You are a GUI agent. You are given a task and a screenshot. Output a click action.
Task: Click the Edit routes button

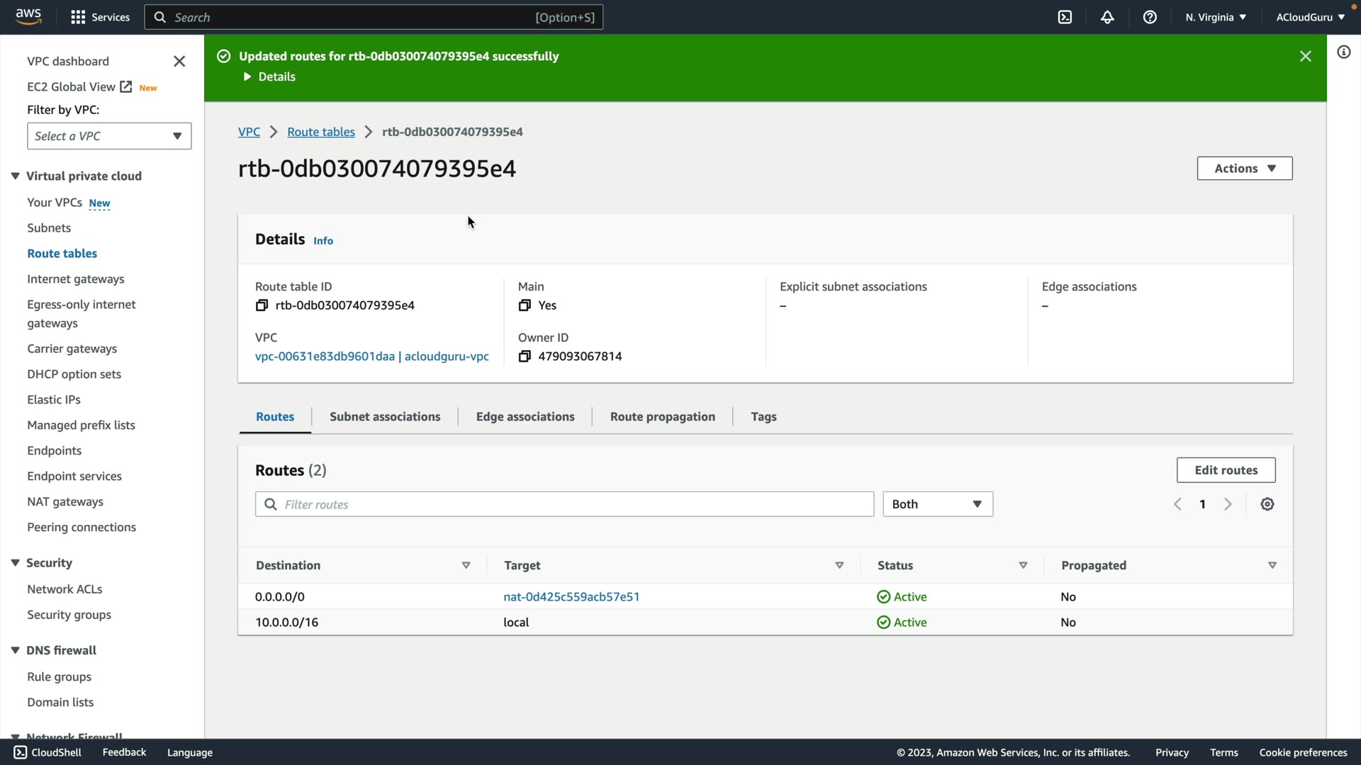(1226, 470)
